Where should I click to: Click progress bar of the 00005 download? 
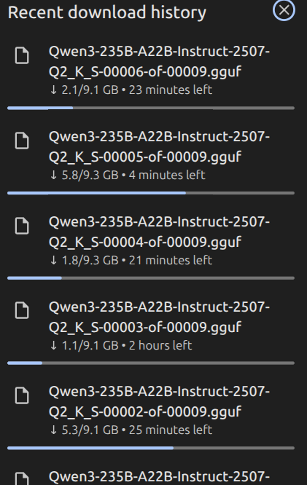[151, 193]
